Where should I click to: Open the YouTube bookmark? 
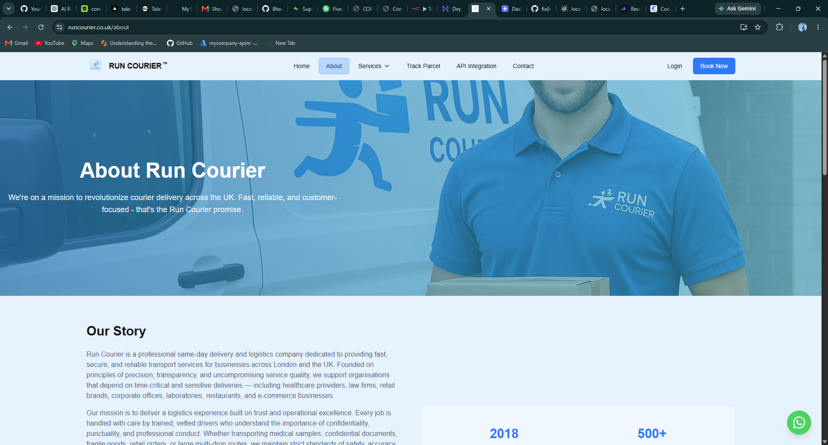[50, 43]
